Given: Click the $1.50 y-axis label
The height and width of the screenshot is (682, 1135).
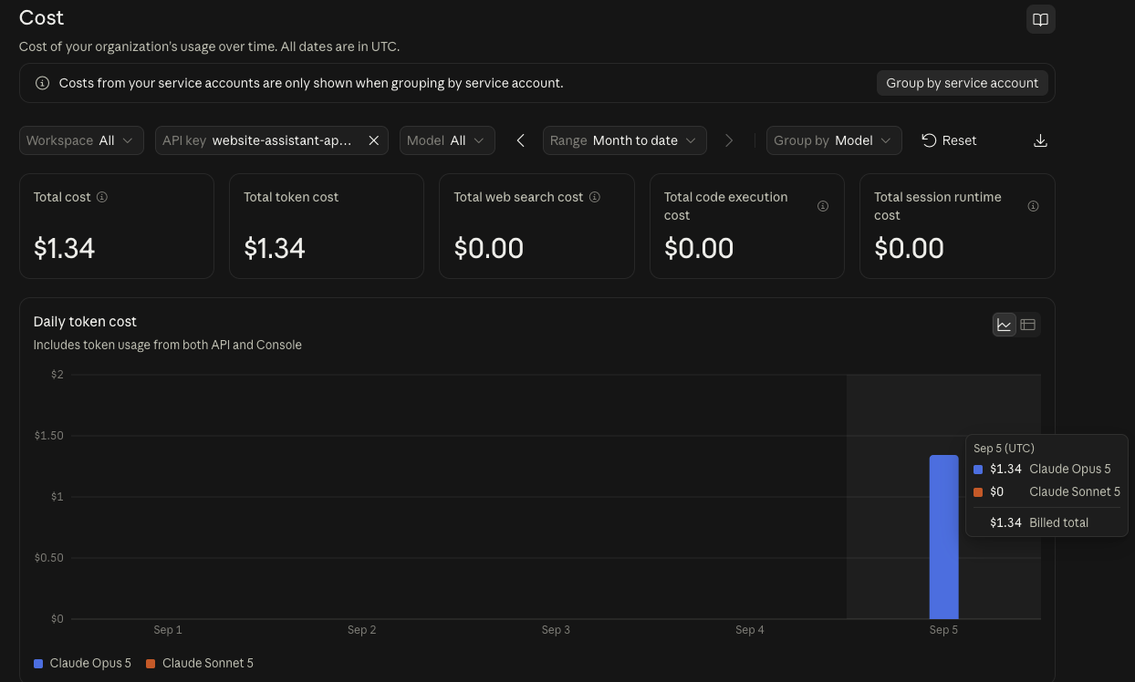Looking at the screenshot, I should coord(48,436).
